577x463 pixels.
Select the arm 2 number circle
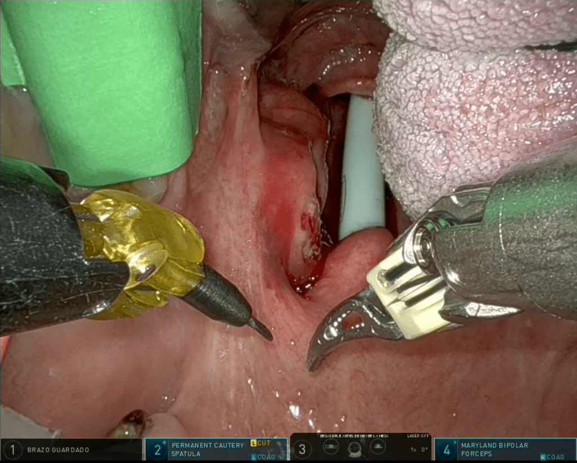158,450
